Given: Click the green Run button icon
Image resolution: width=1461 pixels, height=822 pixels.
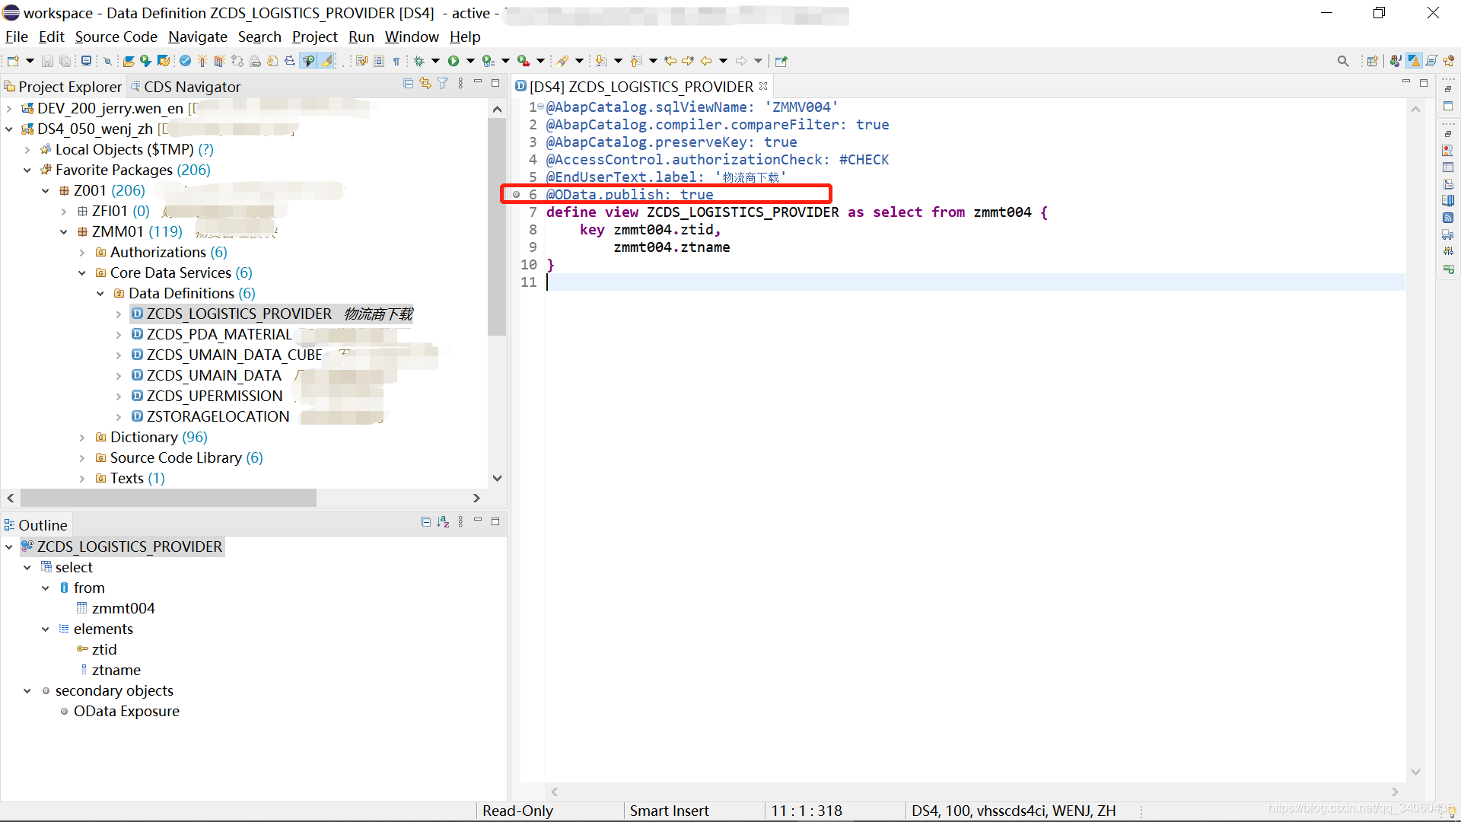Looking at the screenshot, I should pos(454,61).
